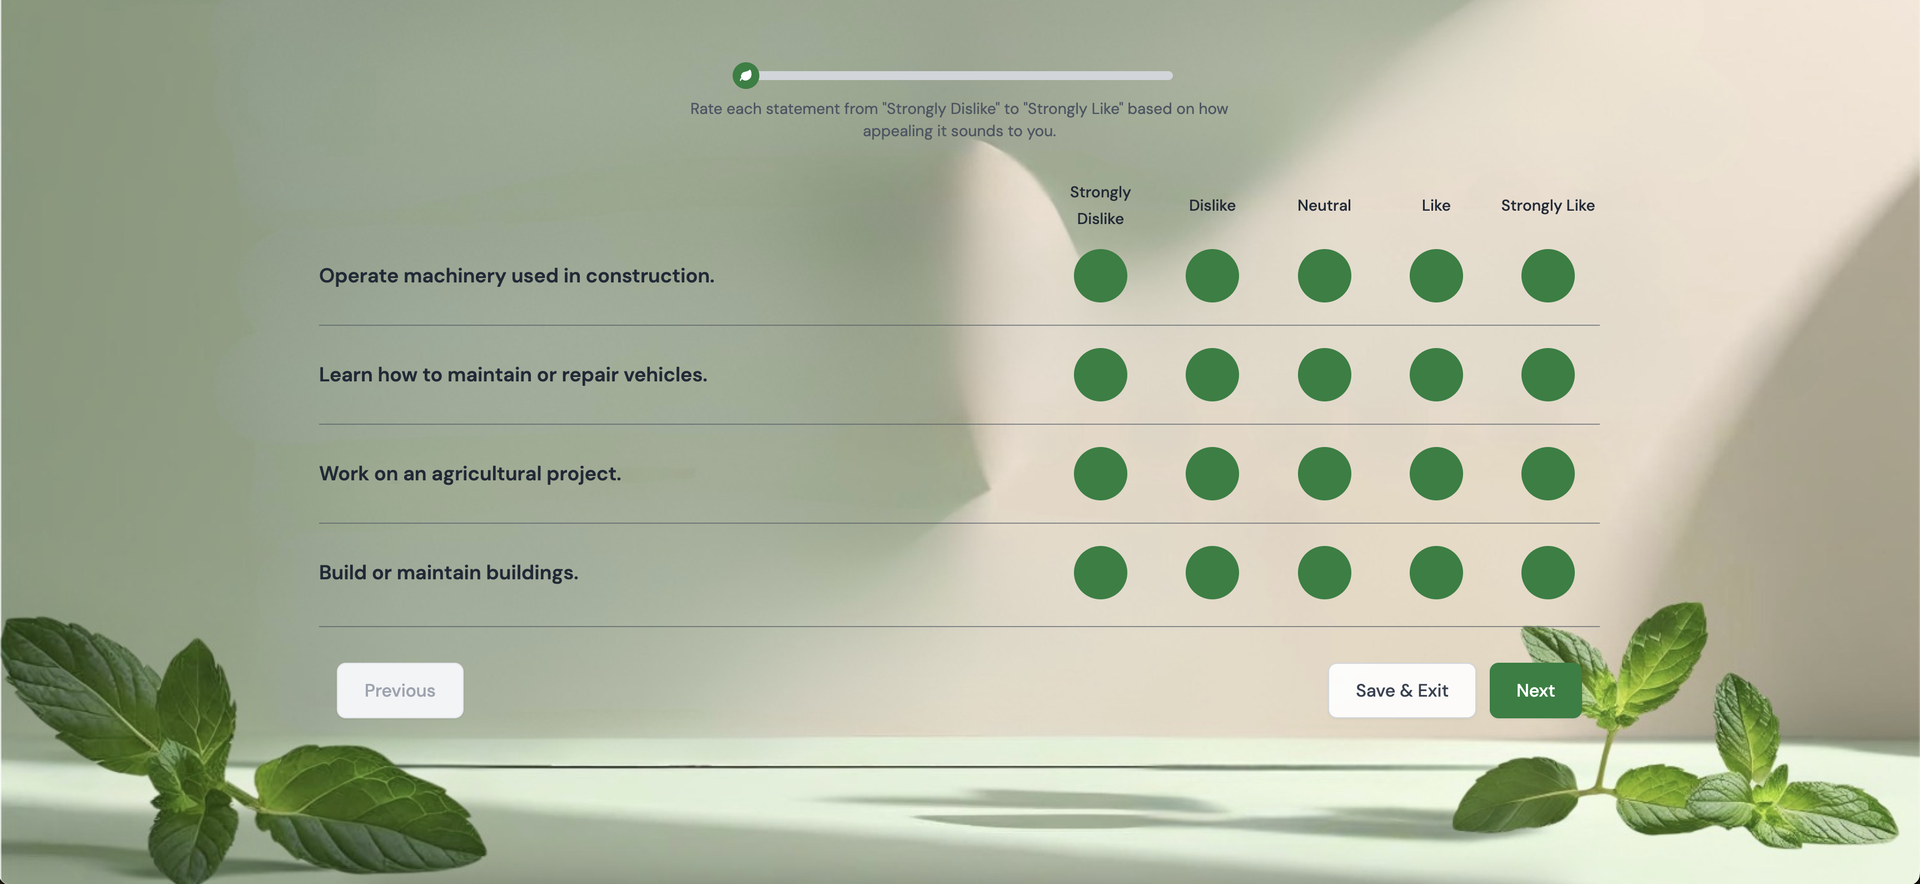This screenshot has width=1920, height=884.
Task: Rate the agricultural project statement as Strongly Like
Action: click(x=1548, y=473)
